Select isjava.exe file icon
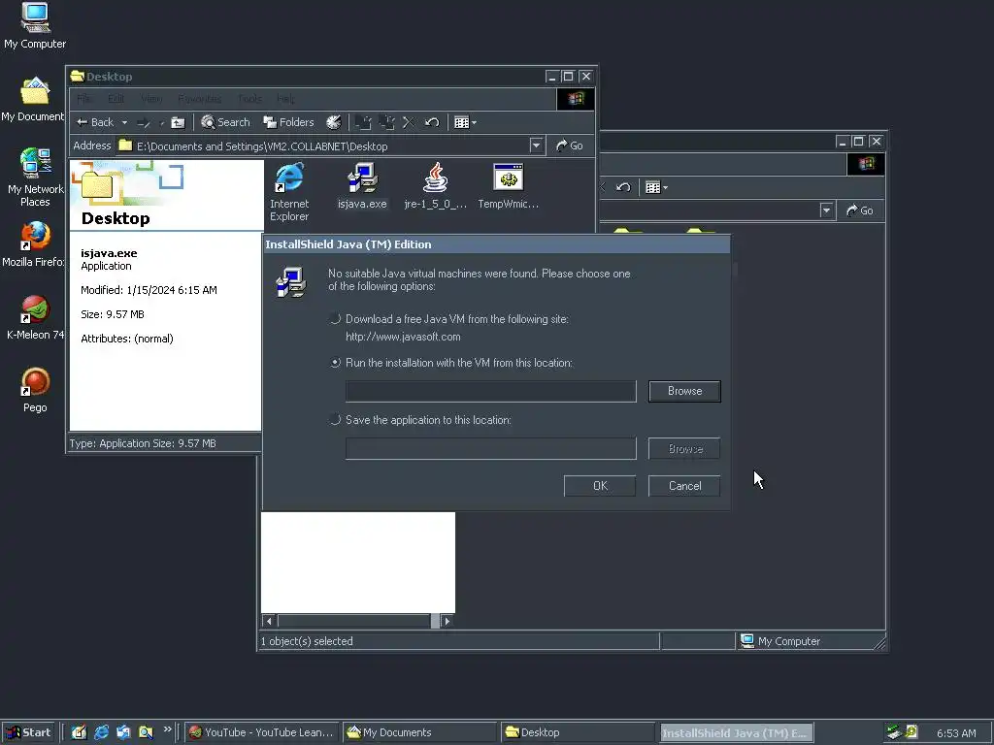994x745 pixels. pyautogui.click(x=362, y=185)
